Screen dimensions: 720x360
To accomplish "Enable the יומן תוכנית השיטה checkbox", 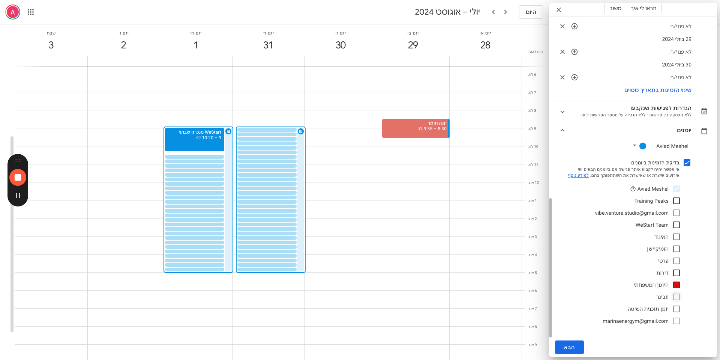I will (x=676, y=309).
